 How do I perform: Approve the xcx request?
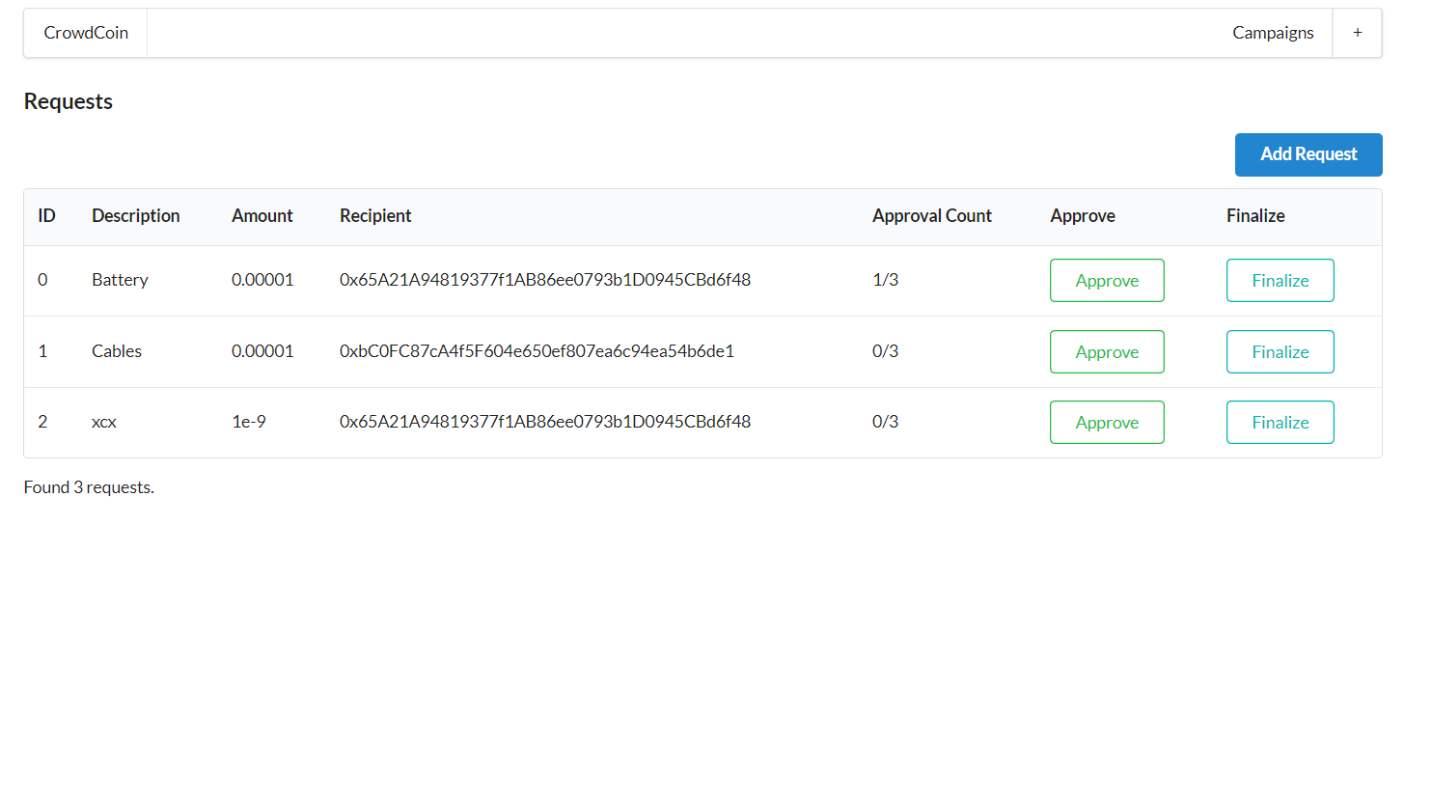[1107, 422]
